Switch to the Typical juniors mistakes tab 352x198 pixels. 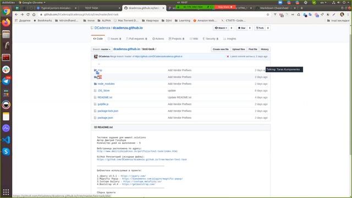click(56, 8)
